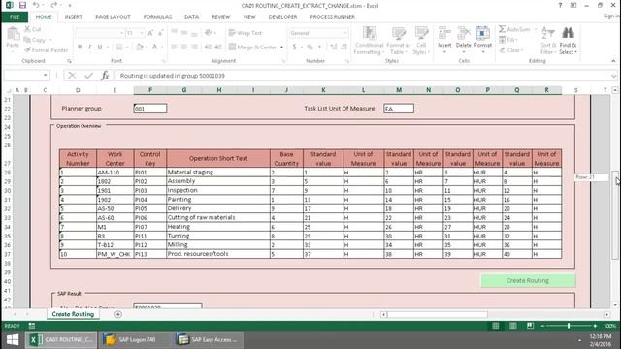This screenshot has height=349, width=621.
Task: Select the Create Routing sheet tab
Action: click(x=73, y=314)
